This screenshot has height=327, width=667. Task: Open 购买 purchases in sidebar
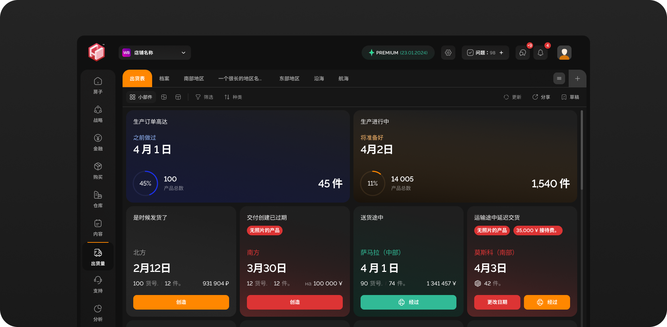(x=98, y=171)
